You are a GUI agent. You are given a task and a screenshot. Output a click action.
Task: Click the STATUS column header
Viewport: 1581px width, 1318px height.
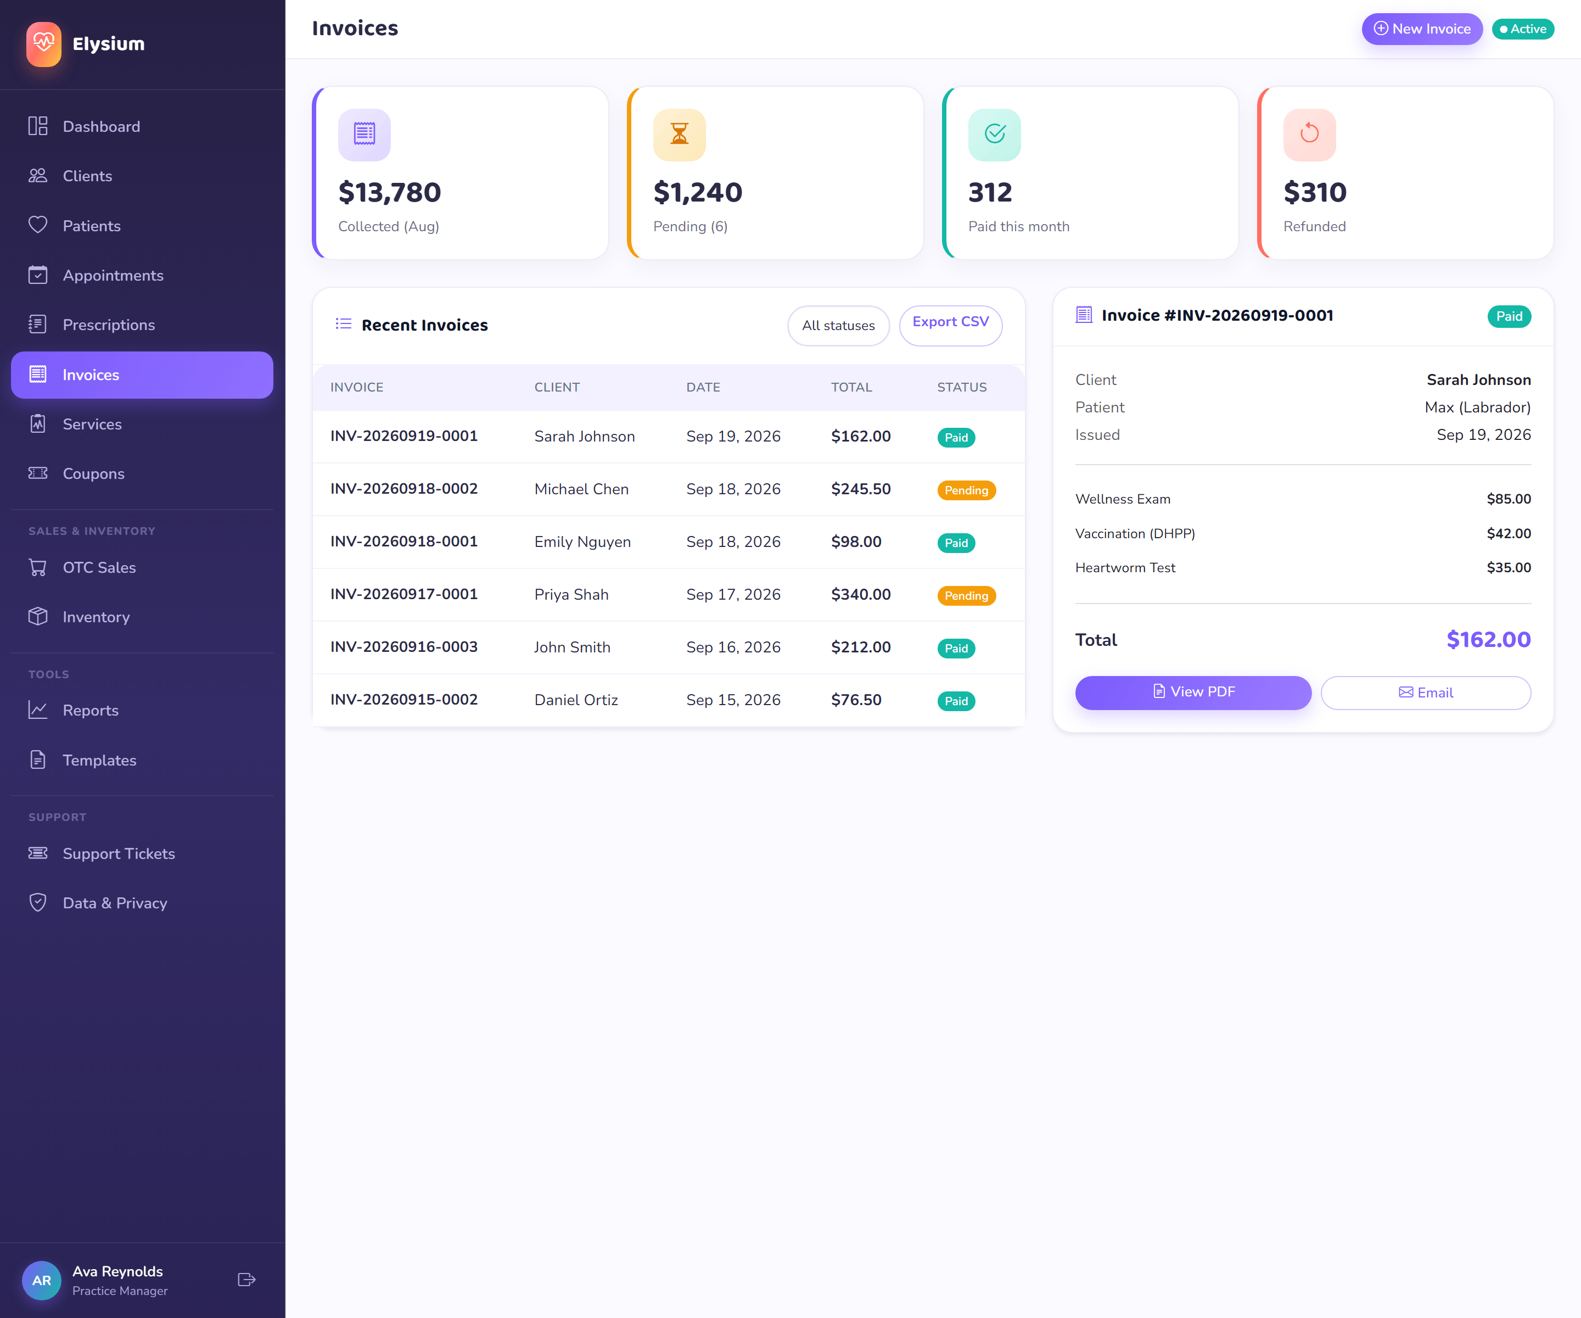[961, 387]
